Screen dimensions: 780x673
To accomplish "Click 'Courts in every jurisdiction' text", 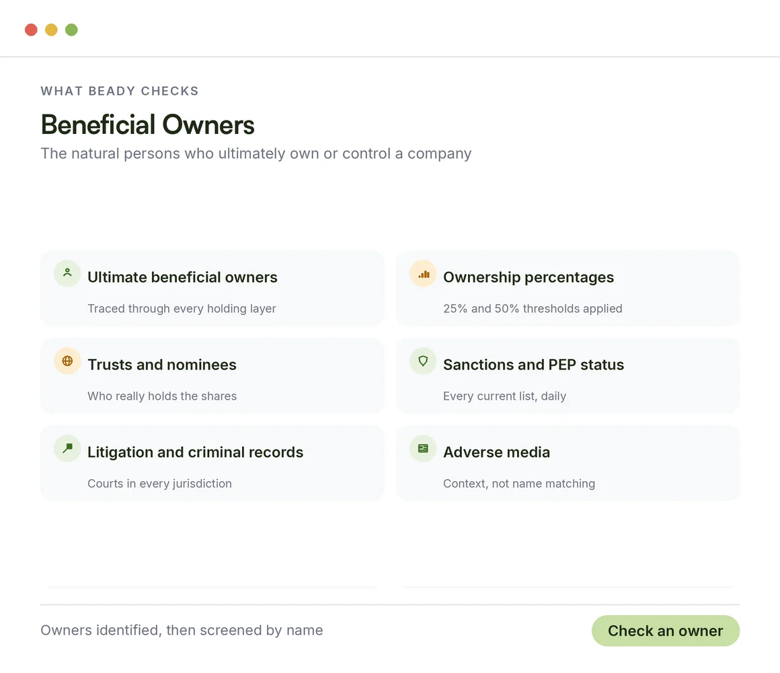I will 159,484.
